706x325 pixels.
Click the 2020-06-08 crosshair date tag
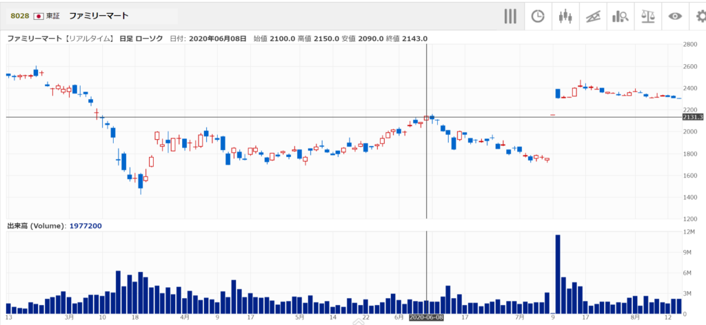click(426, 317)
